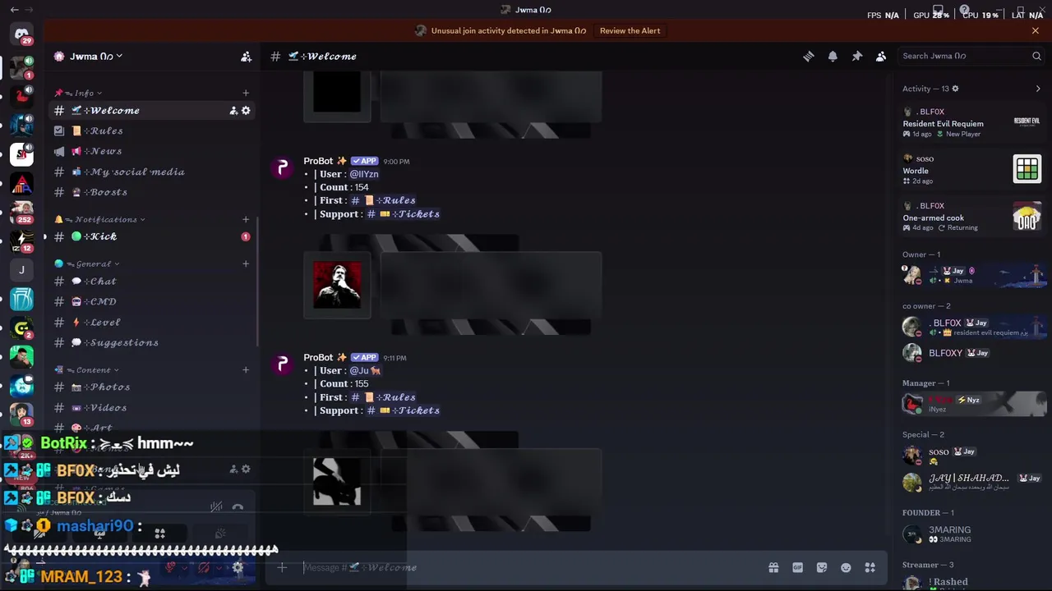Viewport: 1052px width, 591px height.
Task: Open the gift Nitro icon in message bar
Action: pos(773,567)
